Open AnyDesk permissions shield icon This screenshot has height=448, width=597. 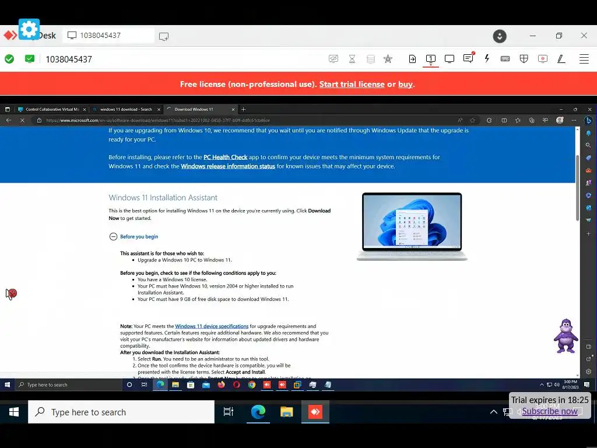pos(524,59)
